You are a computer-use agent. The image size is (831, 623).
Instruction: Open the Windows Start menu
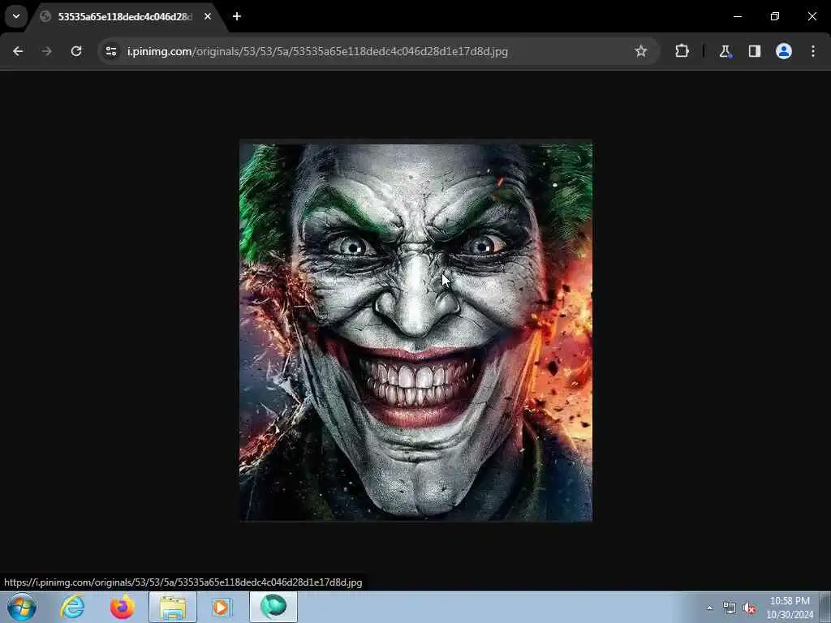click(22, 607)
